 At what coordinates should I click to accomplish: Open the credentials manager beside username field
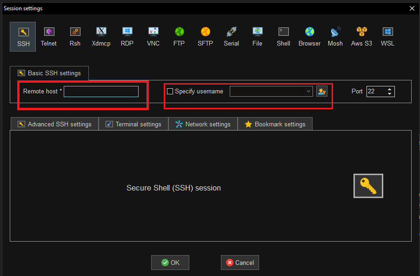(321, 91)
